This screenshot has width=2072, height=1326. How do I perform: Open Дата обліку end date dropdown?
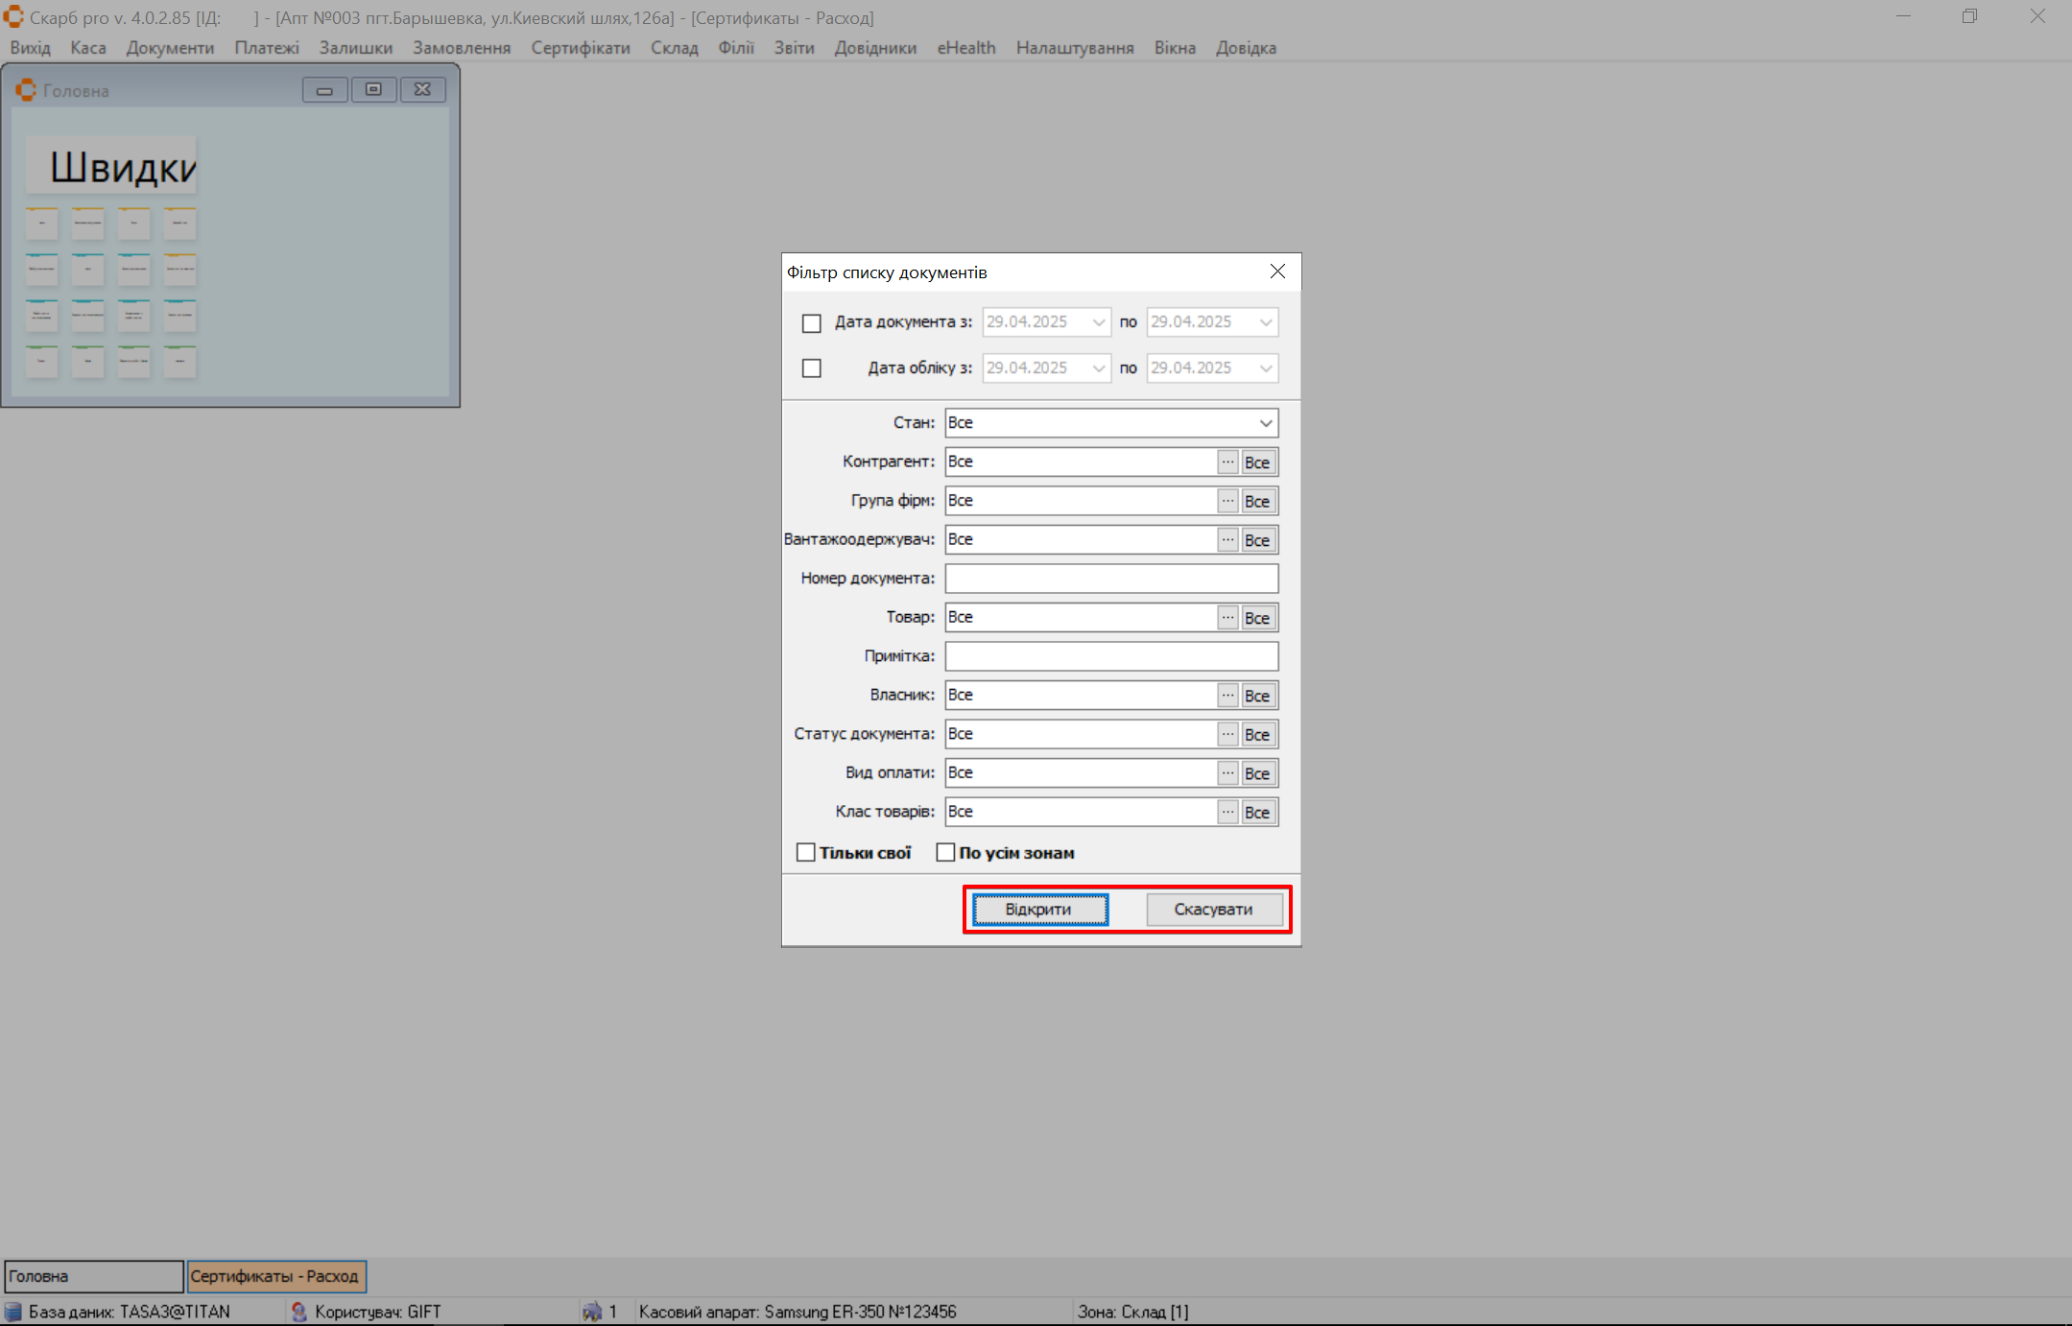1265,368
